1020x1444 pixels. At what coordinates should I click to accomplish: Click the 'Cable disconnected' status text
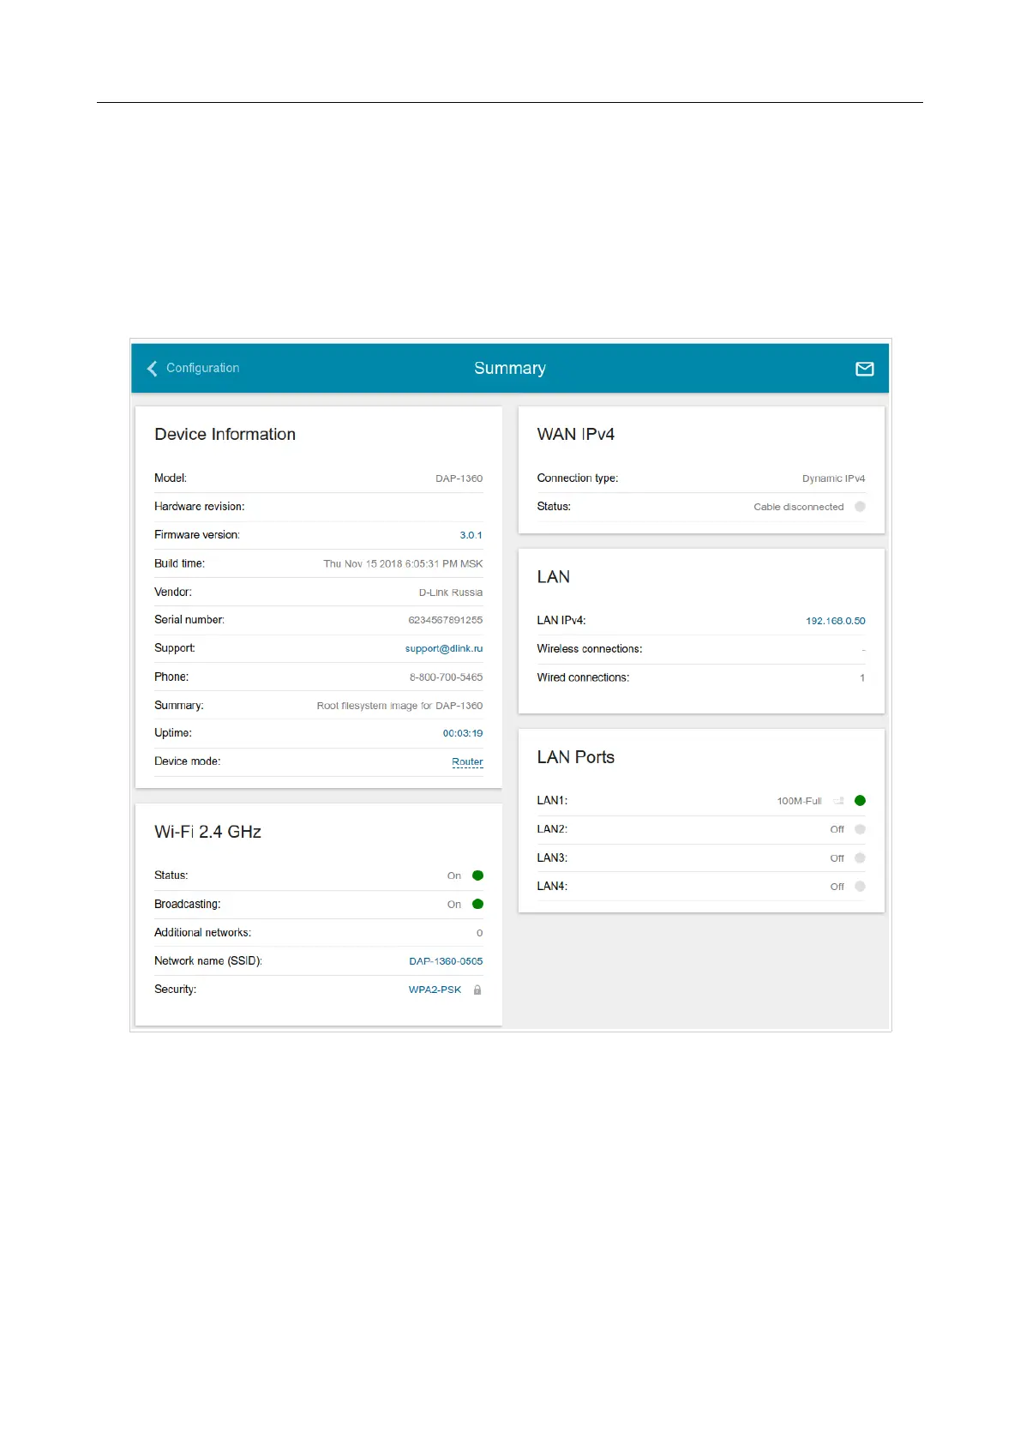(799, 507)
